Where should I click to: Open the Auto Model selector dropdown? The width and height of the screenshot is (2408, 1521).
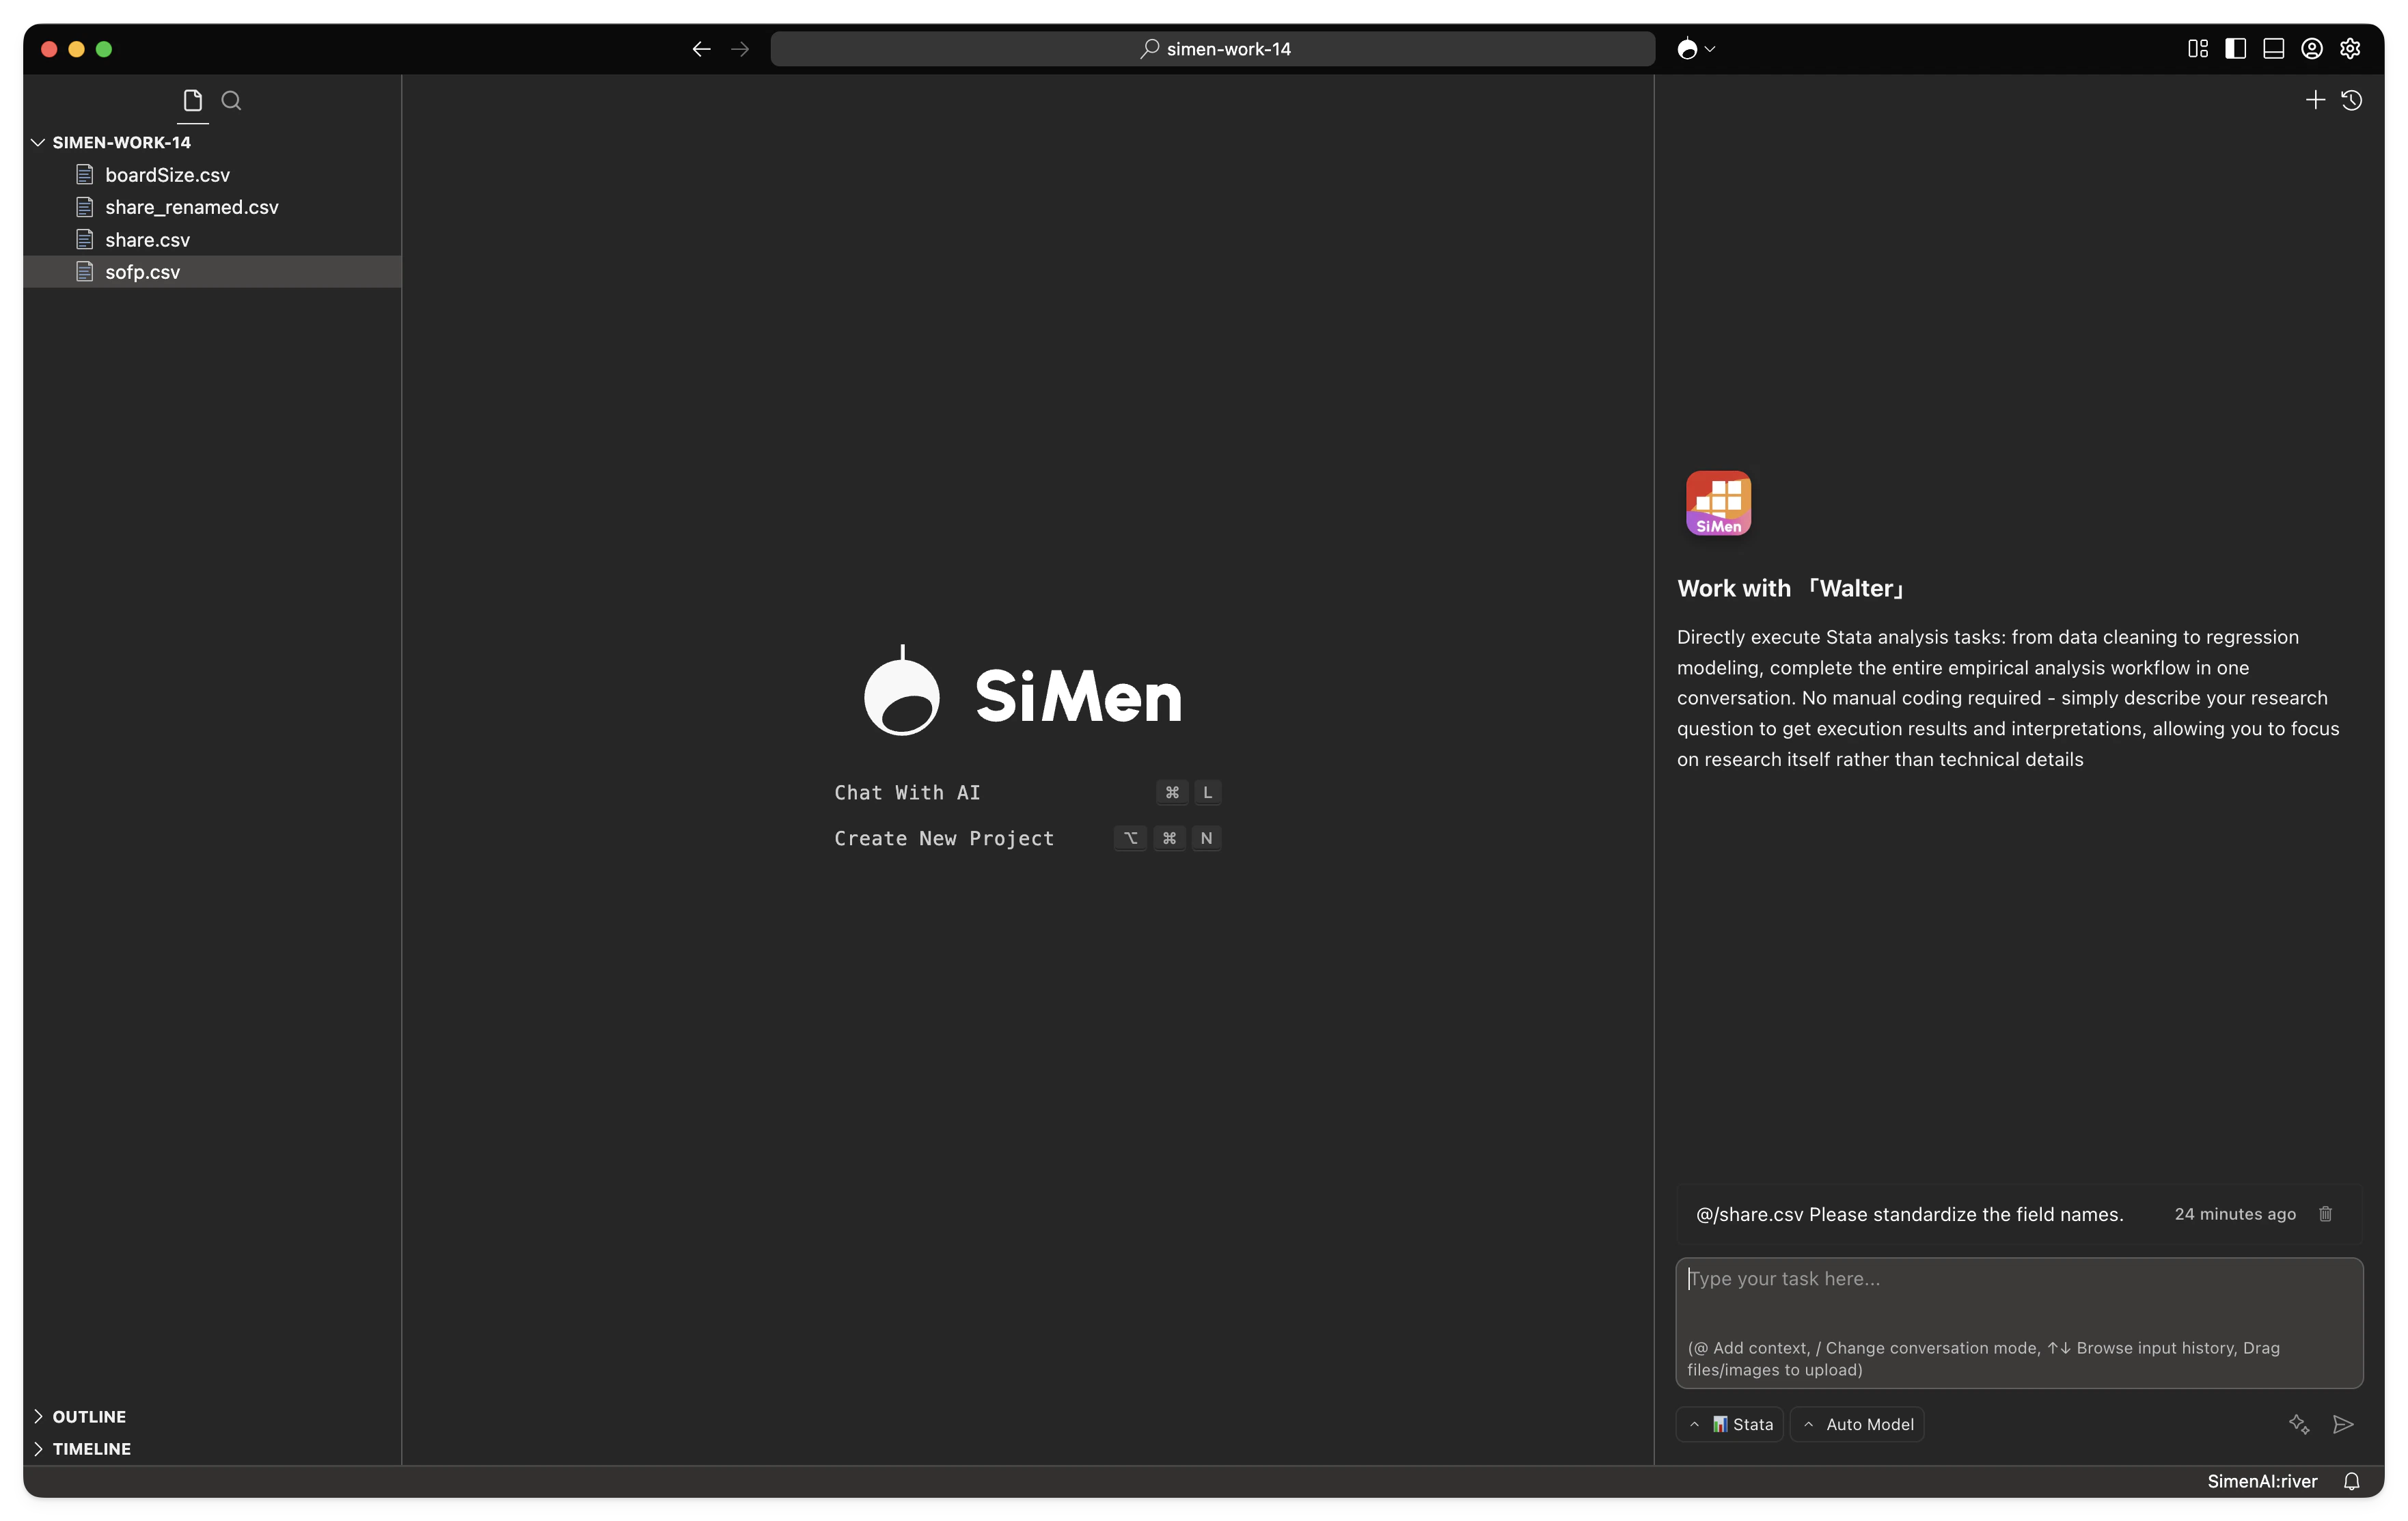point(1857,1424)
